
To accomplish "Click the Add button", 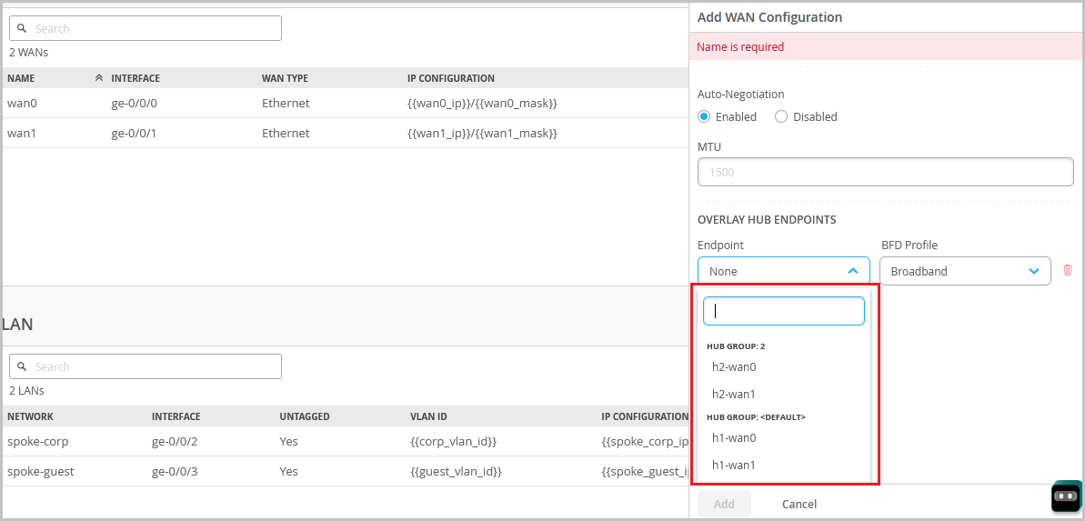I will point(724,504).
